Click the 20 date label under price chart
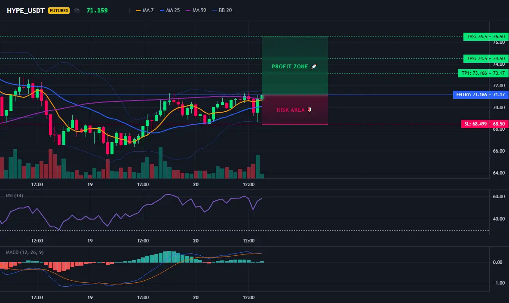509x303 pixels. pos(196,184)
